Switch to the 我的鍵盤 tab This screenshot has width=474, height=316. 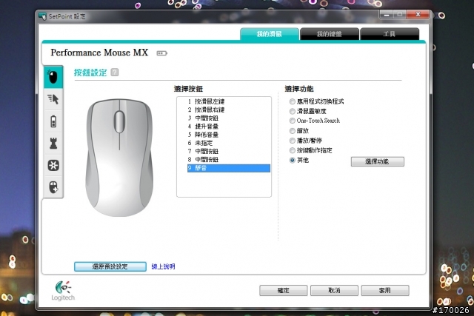tap(329, 34)
